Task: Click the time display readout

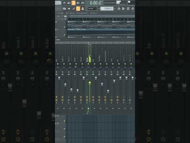Action: point(96,3)
